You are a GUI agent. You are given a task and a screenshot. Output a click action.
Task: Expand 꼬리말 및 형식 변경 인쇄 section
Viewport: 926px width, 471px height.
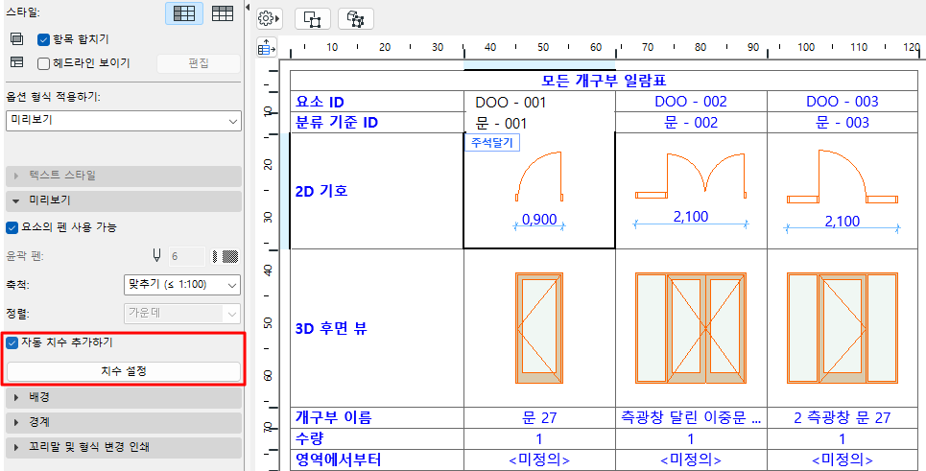tap(124, 448)
